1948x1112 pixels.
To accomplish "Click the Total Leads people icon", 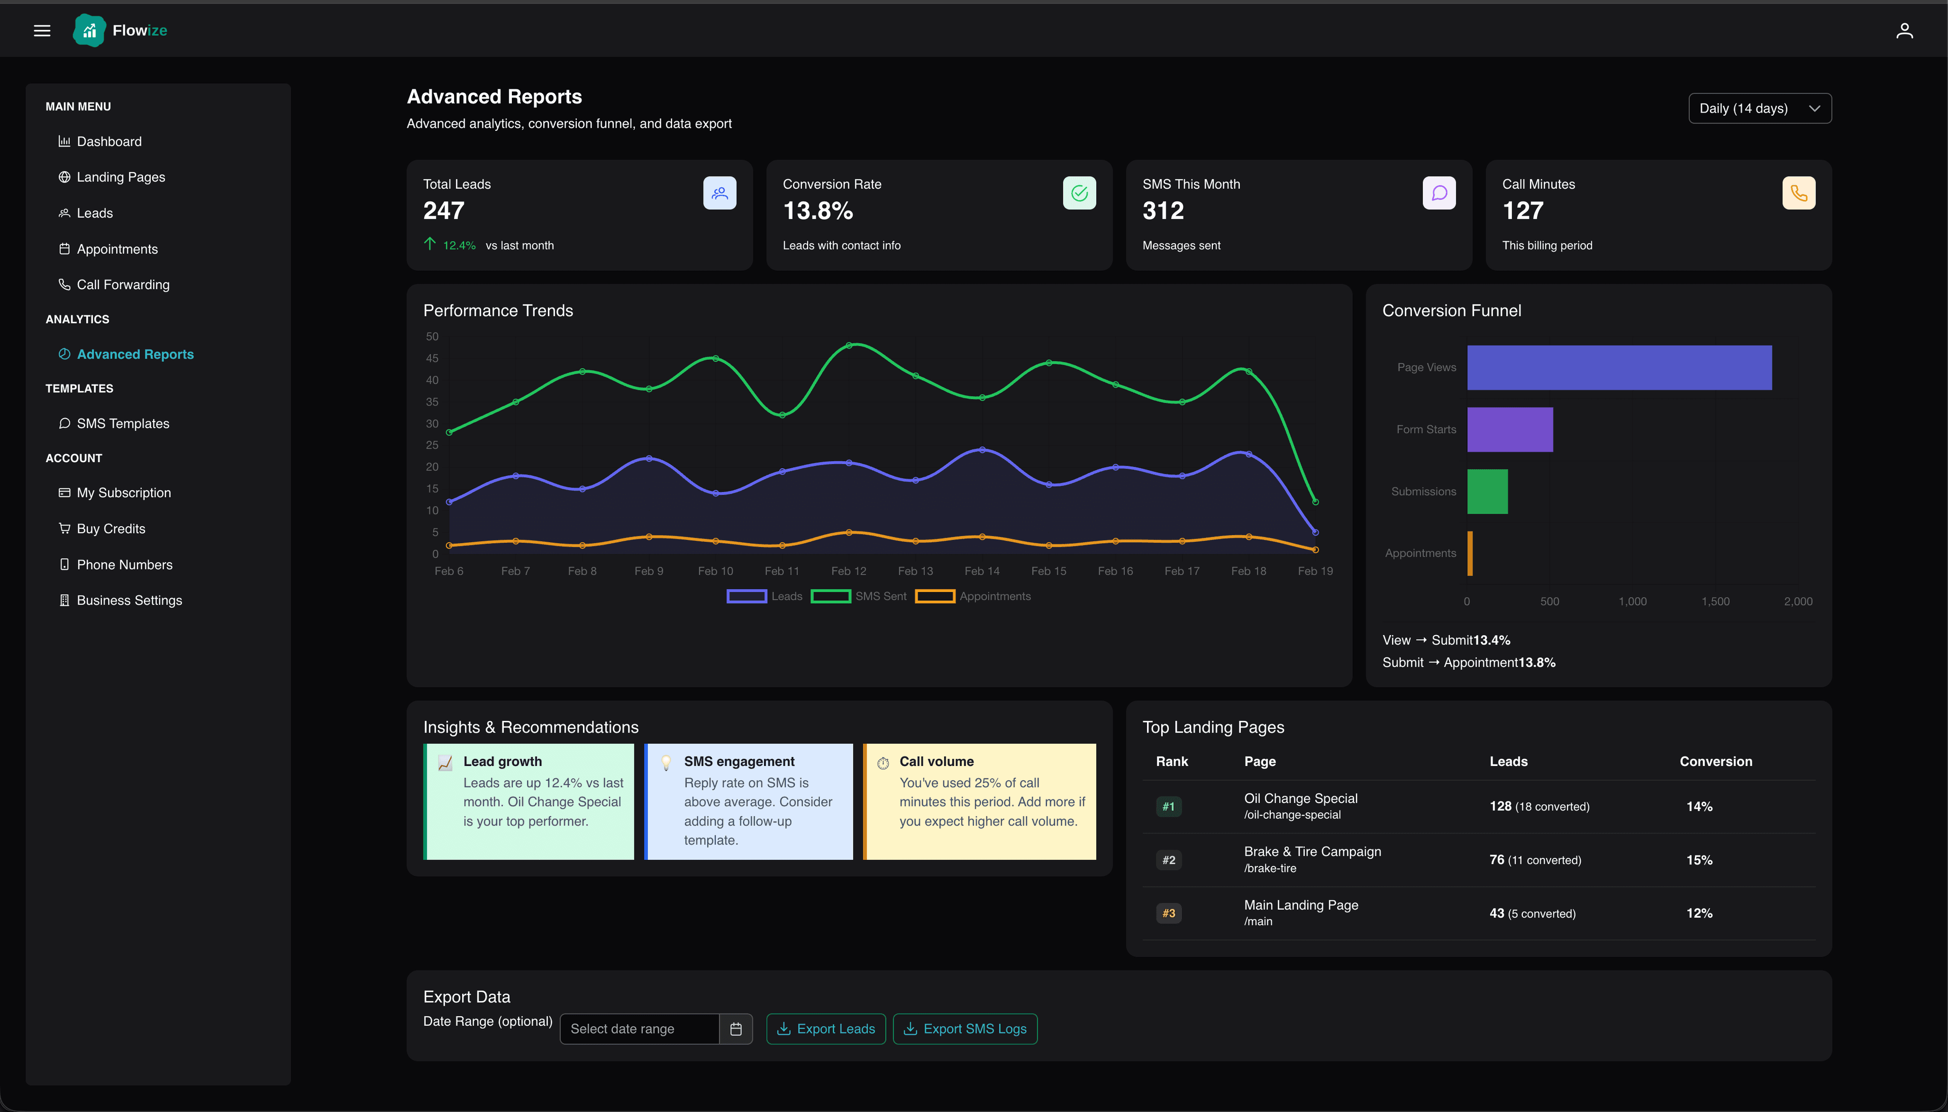I will coord(719,193).
